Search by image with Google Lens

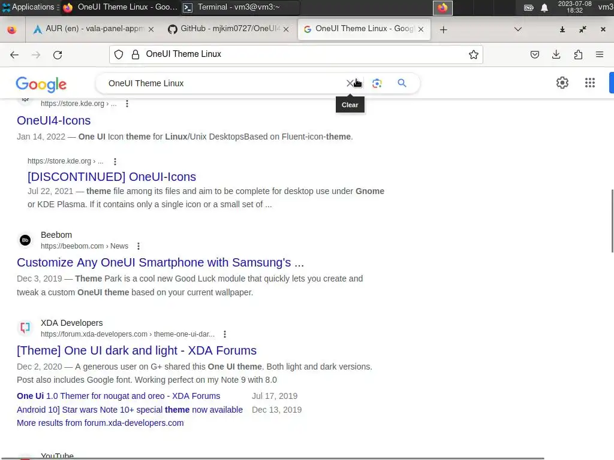(377, 83)
